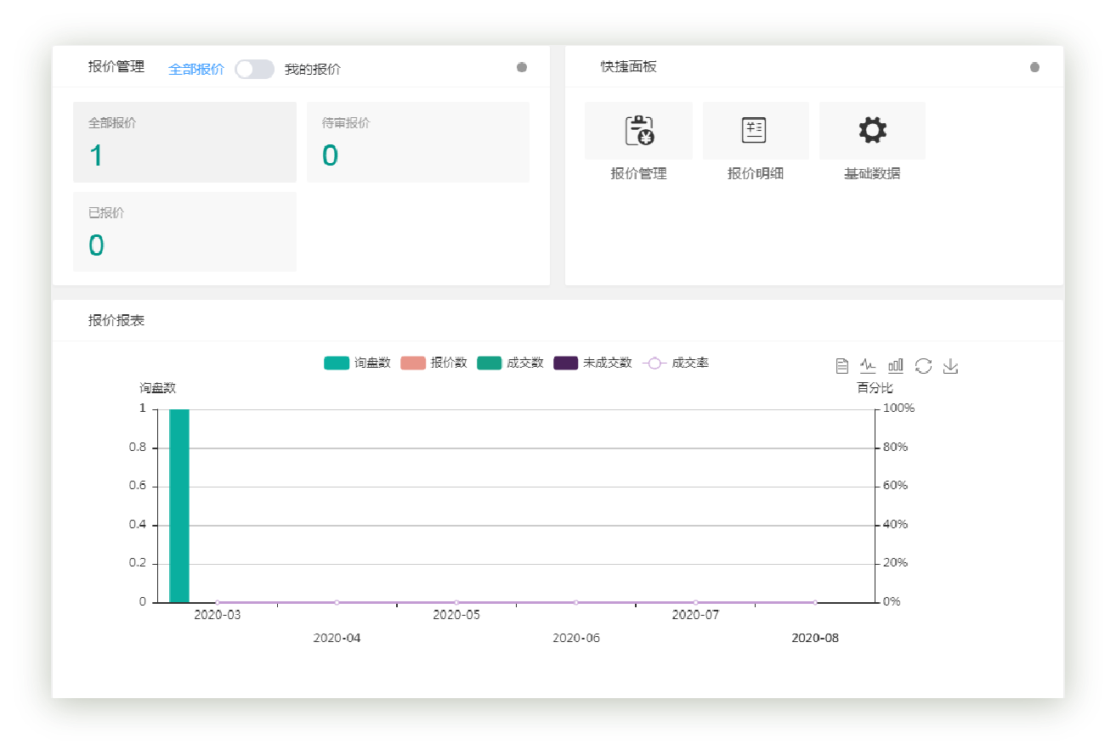Open the 报价管理 shortcut icon
This screenshot has width=1116, height=755.
click(638, 131)
